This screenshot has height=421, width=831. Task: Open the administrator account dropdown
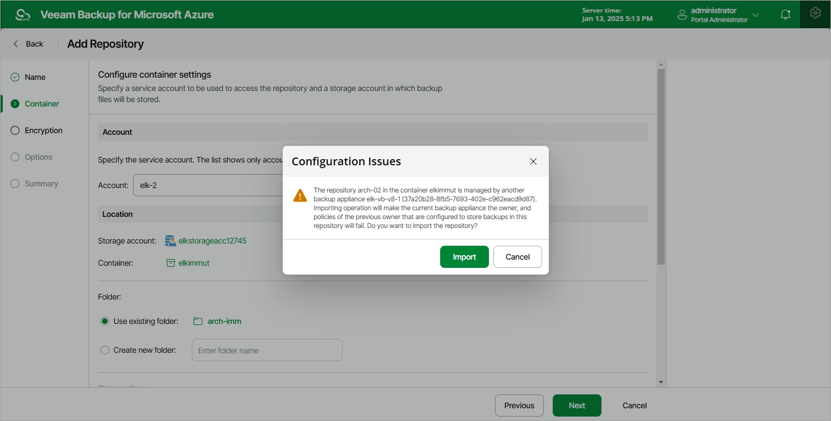click(756, 14)
